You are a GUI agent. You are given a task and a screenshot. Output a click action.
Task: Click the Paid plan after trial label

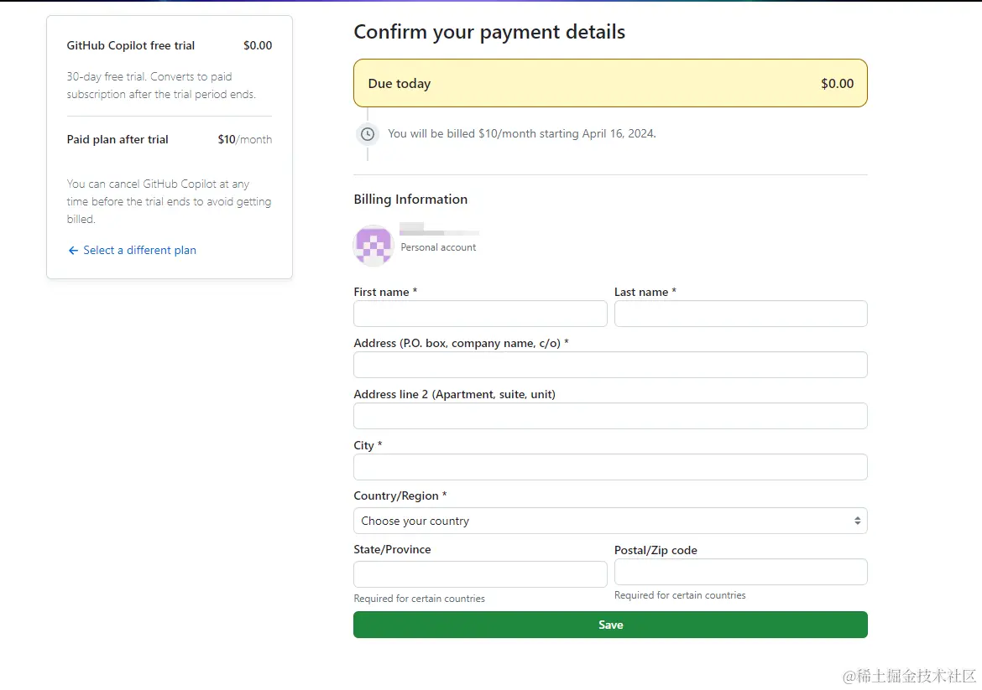click(x=118, y=139)
